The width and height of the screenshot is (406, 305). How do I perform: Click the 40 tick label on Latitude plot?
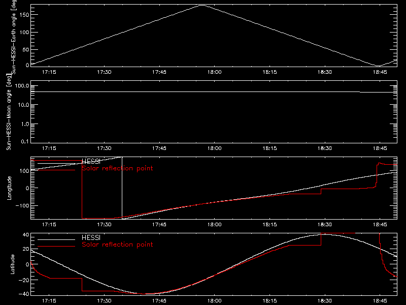click(x=26, y=235)
